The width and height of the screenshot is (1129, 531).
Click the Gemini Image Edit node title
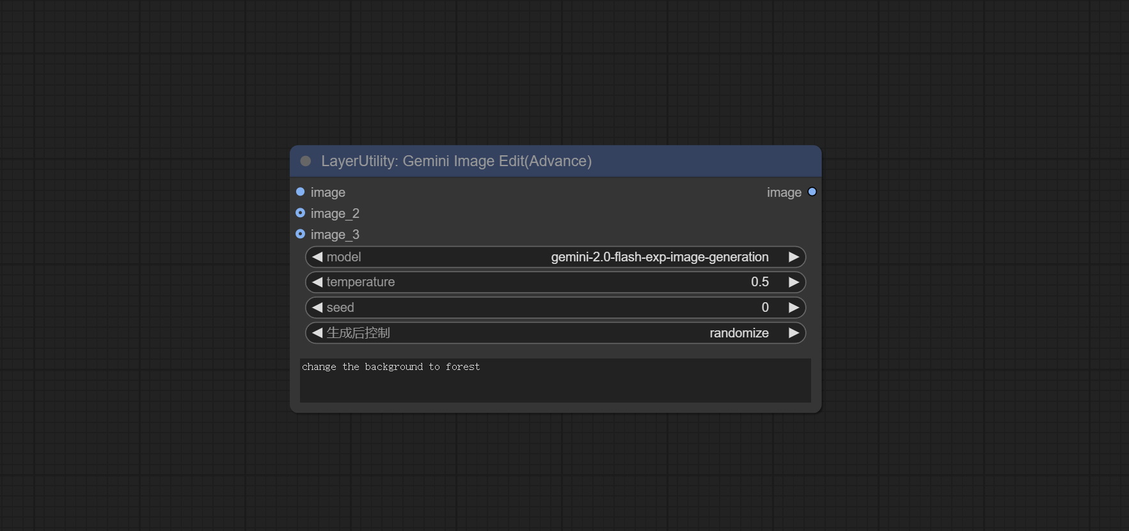(x=456, y=161)
